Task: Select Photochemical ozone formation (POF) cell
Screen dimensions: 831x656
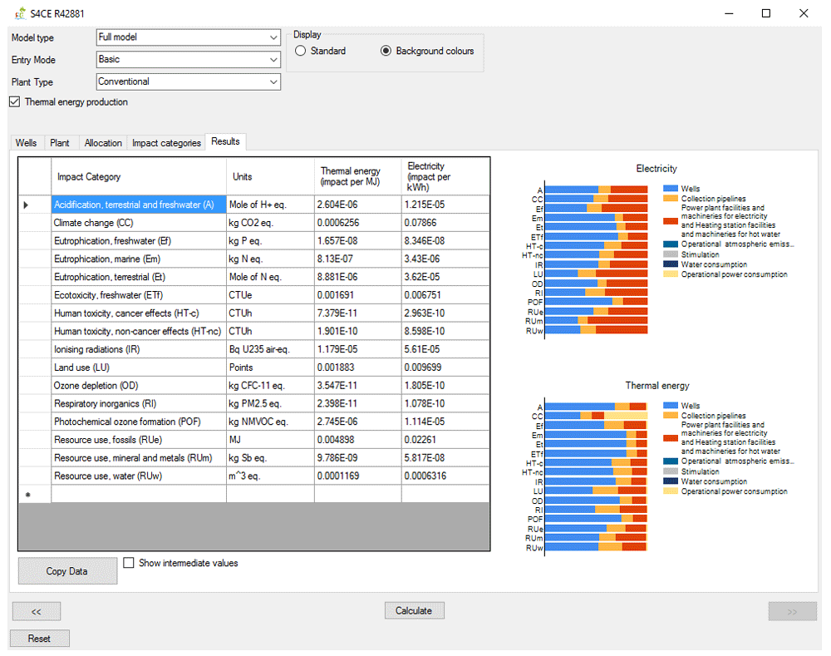Action: click(x=138, y=422)
